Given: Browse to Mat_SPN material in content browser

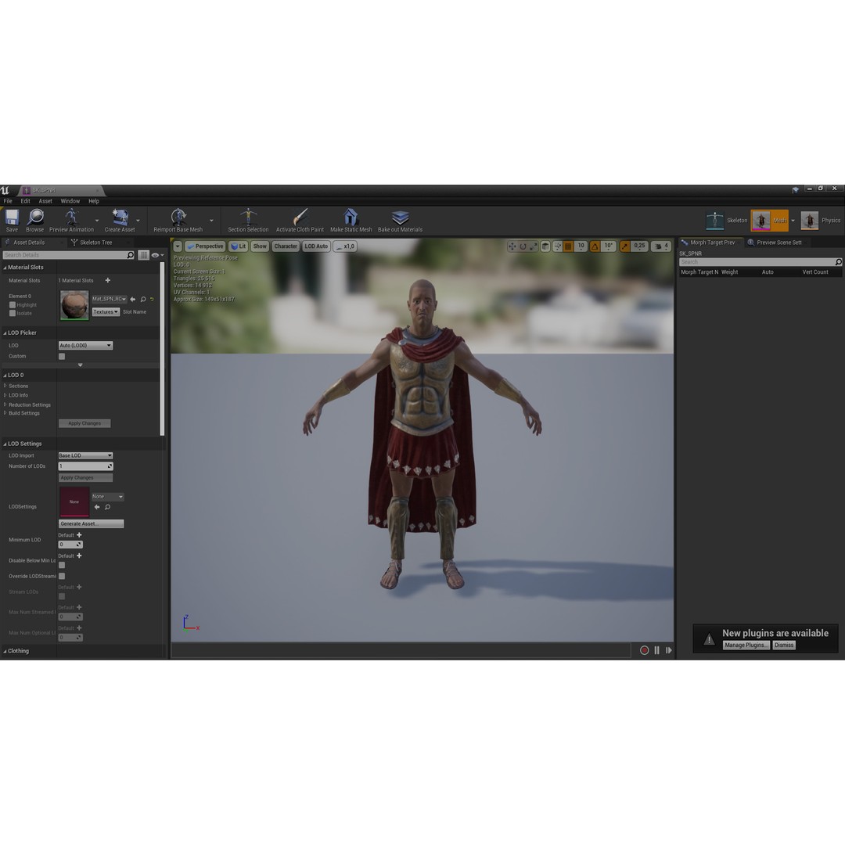Looking at the screenshot, I should tap(143, 299).
